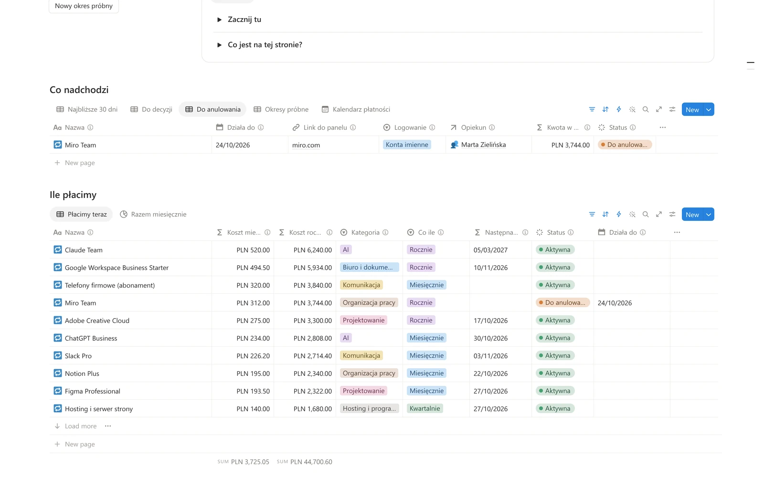The image size is (764, 477).
Task: Open filter icon in Co nadchodzi toolbar
Action: (x=592, y=109)
